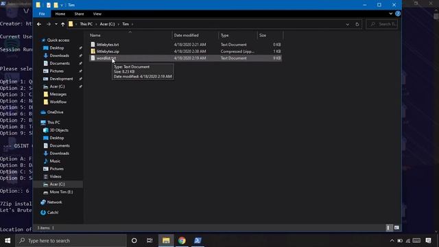Open Music under This PC
Screen dimensions: 439x247
[x=55, y=161]
